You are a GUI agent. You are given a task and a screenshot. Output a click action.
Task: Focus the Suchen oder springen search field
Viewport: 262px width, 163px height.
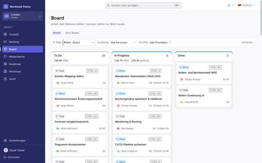coord(143,5)
